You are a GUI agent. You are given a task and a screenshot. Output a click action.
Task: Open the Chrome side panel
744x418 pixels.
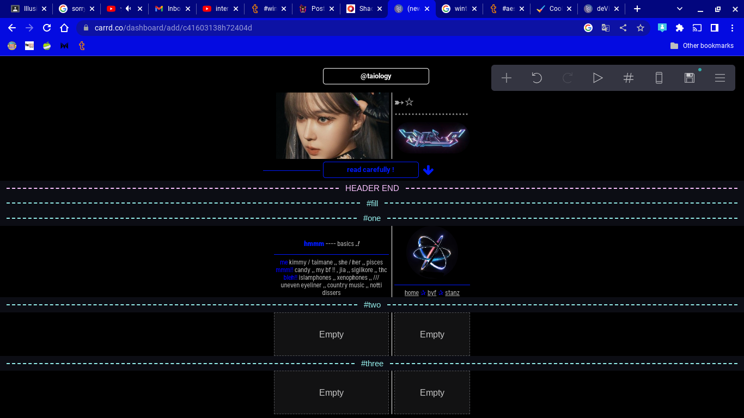tap(715, 28)
